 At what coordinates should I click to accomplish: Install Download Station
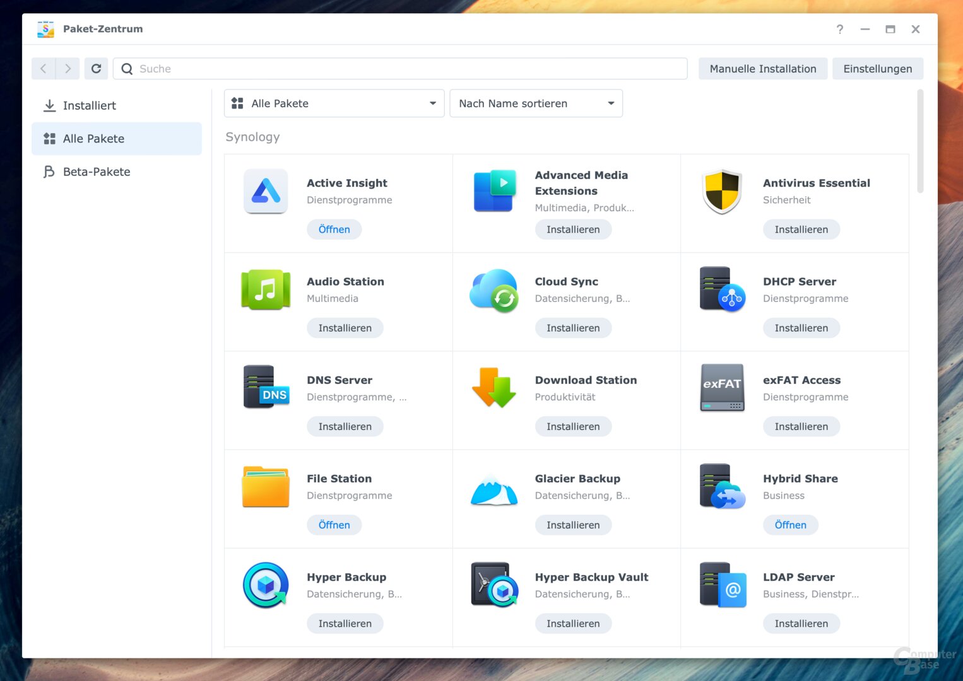(x=573, y=426)
